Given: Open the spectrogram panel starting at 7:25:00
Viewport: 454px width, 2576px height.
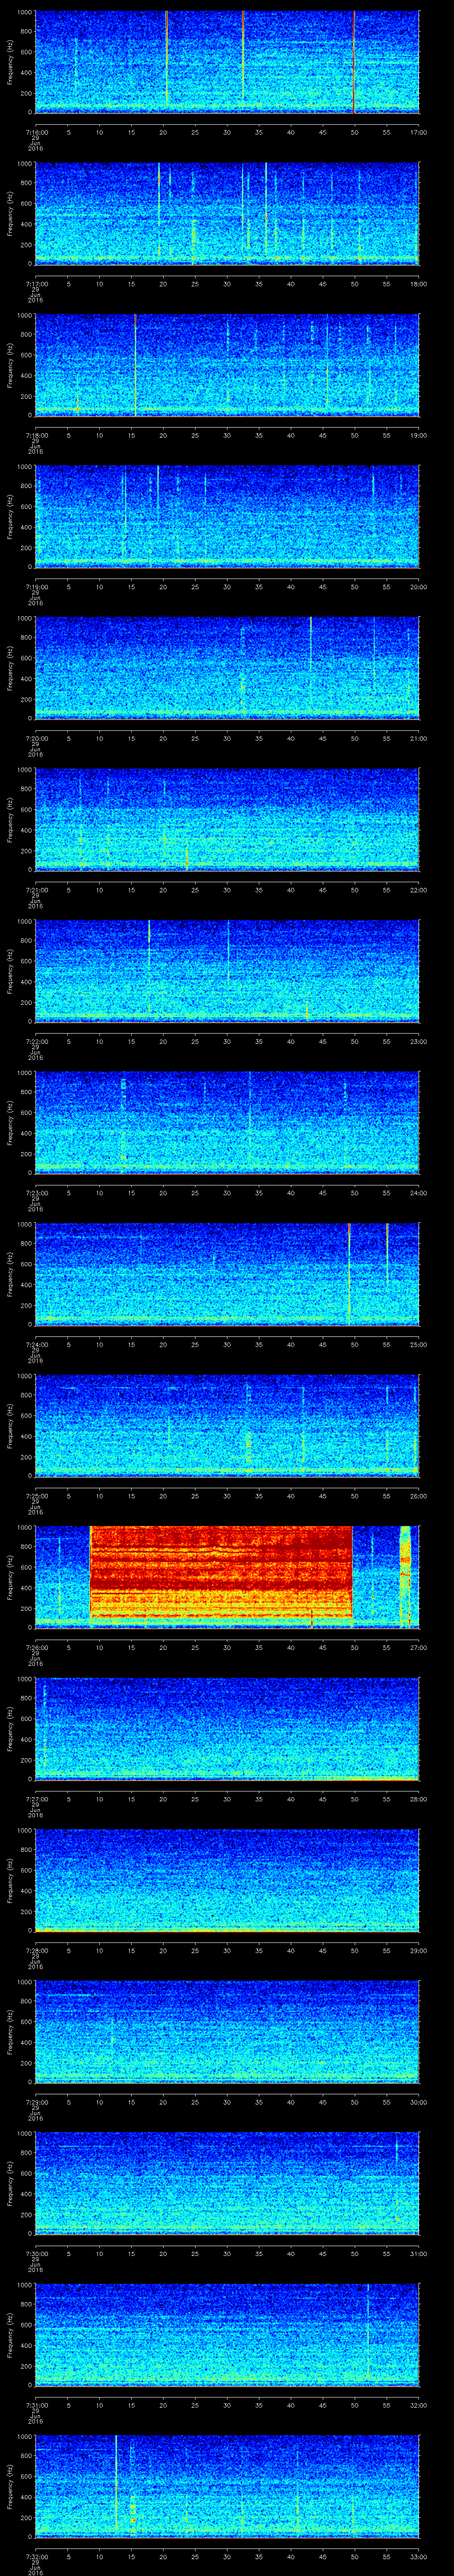Looking at the screenshot, I should (x=227, y=1425).
